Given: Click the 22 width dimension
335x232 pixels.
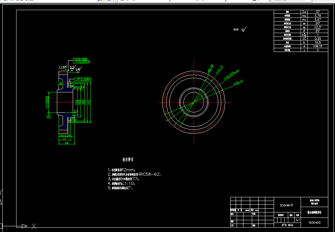Looking at the screenshot, I should pos(64,139).
